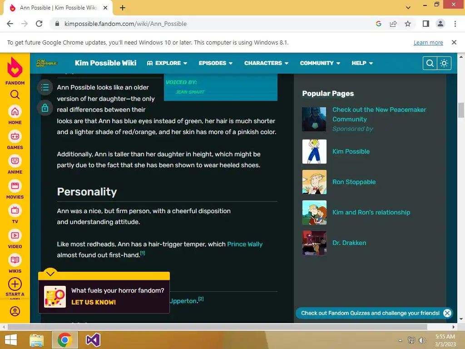This screenshot has width=465, height=349.
Task: Collapse the horror fandom survey popup chevron
Action: pos(50,273)
